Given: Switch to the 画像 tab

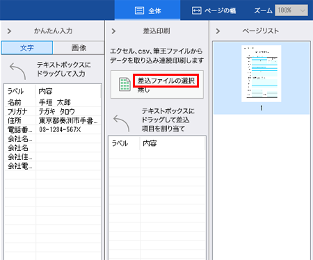Looking at the screenshot, I should click(79, 48).
